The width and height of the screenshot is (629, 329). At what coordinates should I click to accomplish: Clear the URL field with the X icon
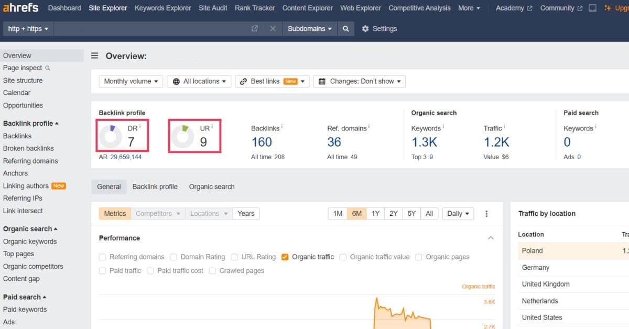coord(273,29)
